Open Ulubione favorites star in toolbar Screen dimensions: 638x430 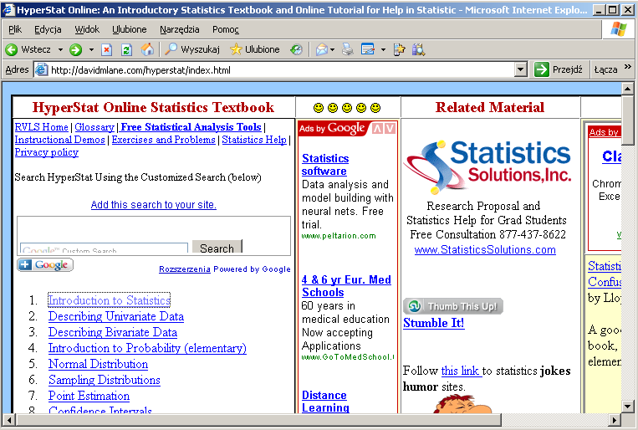click(255, 49)
